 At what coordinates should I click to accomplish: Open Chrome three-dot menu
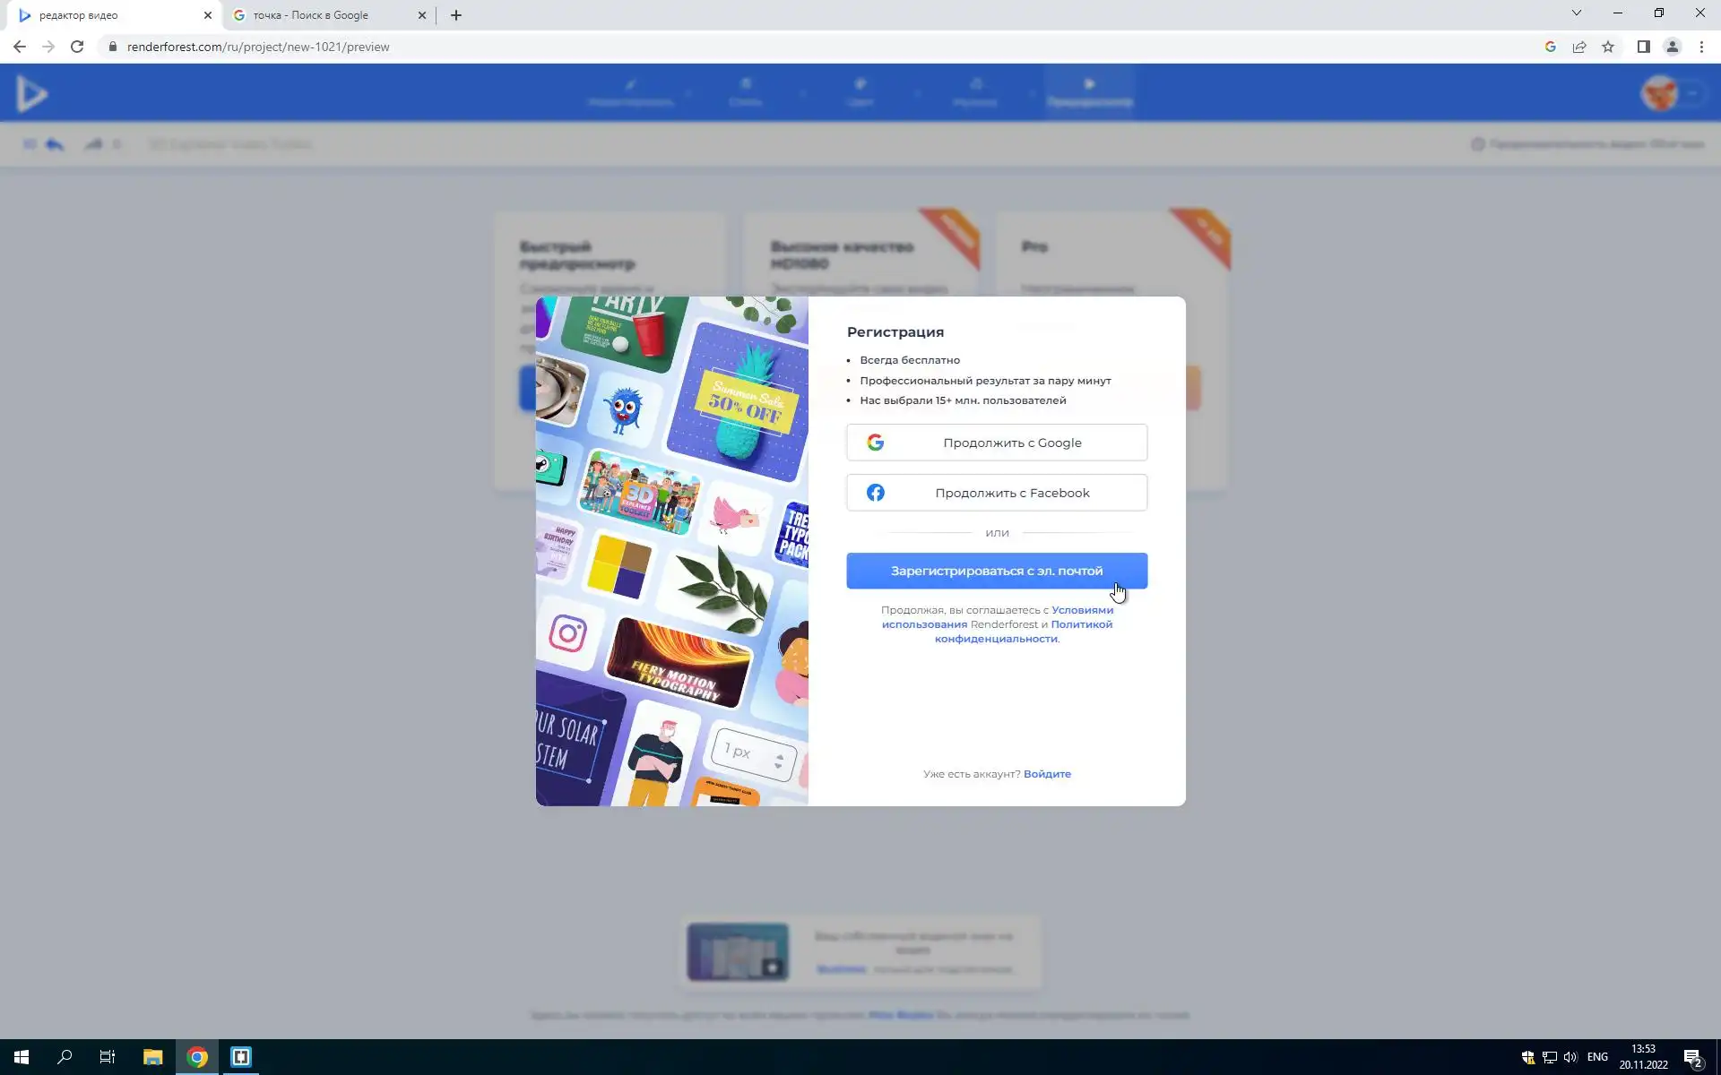pos(1701,47)
